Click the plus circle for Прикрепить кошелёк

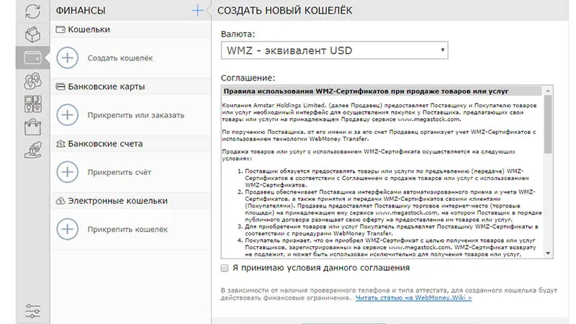coord(67,229)
